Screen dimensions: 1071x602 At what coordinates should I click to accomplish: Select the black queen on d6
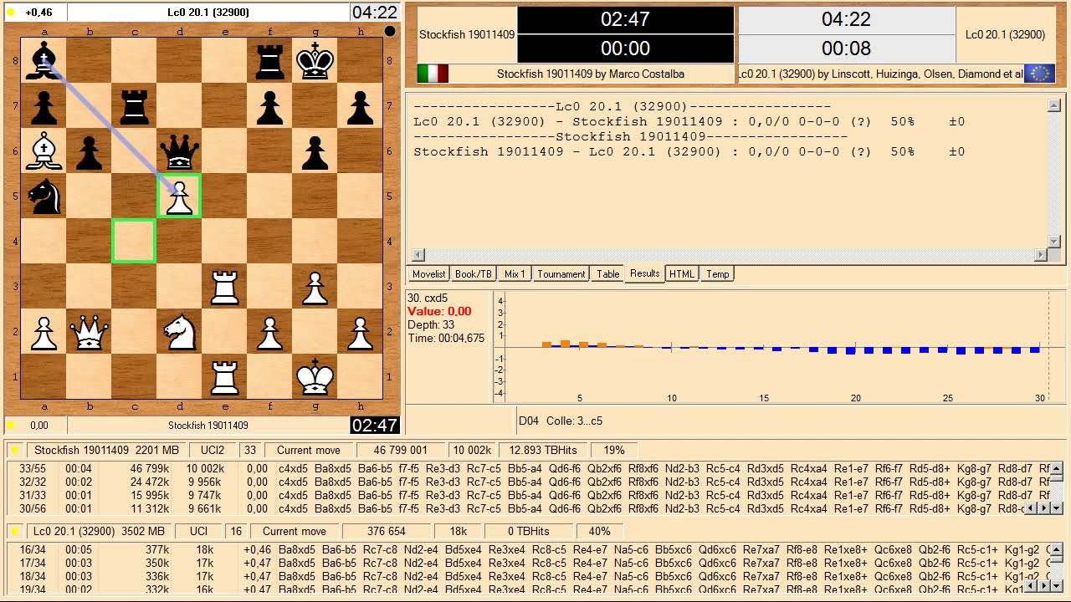pyautogui.click(x=179, y=151)
